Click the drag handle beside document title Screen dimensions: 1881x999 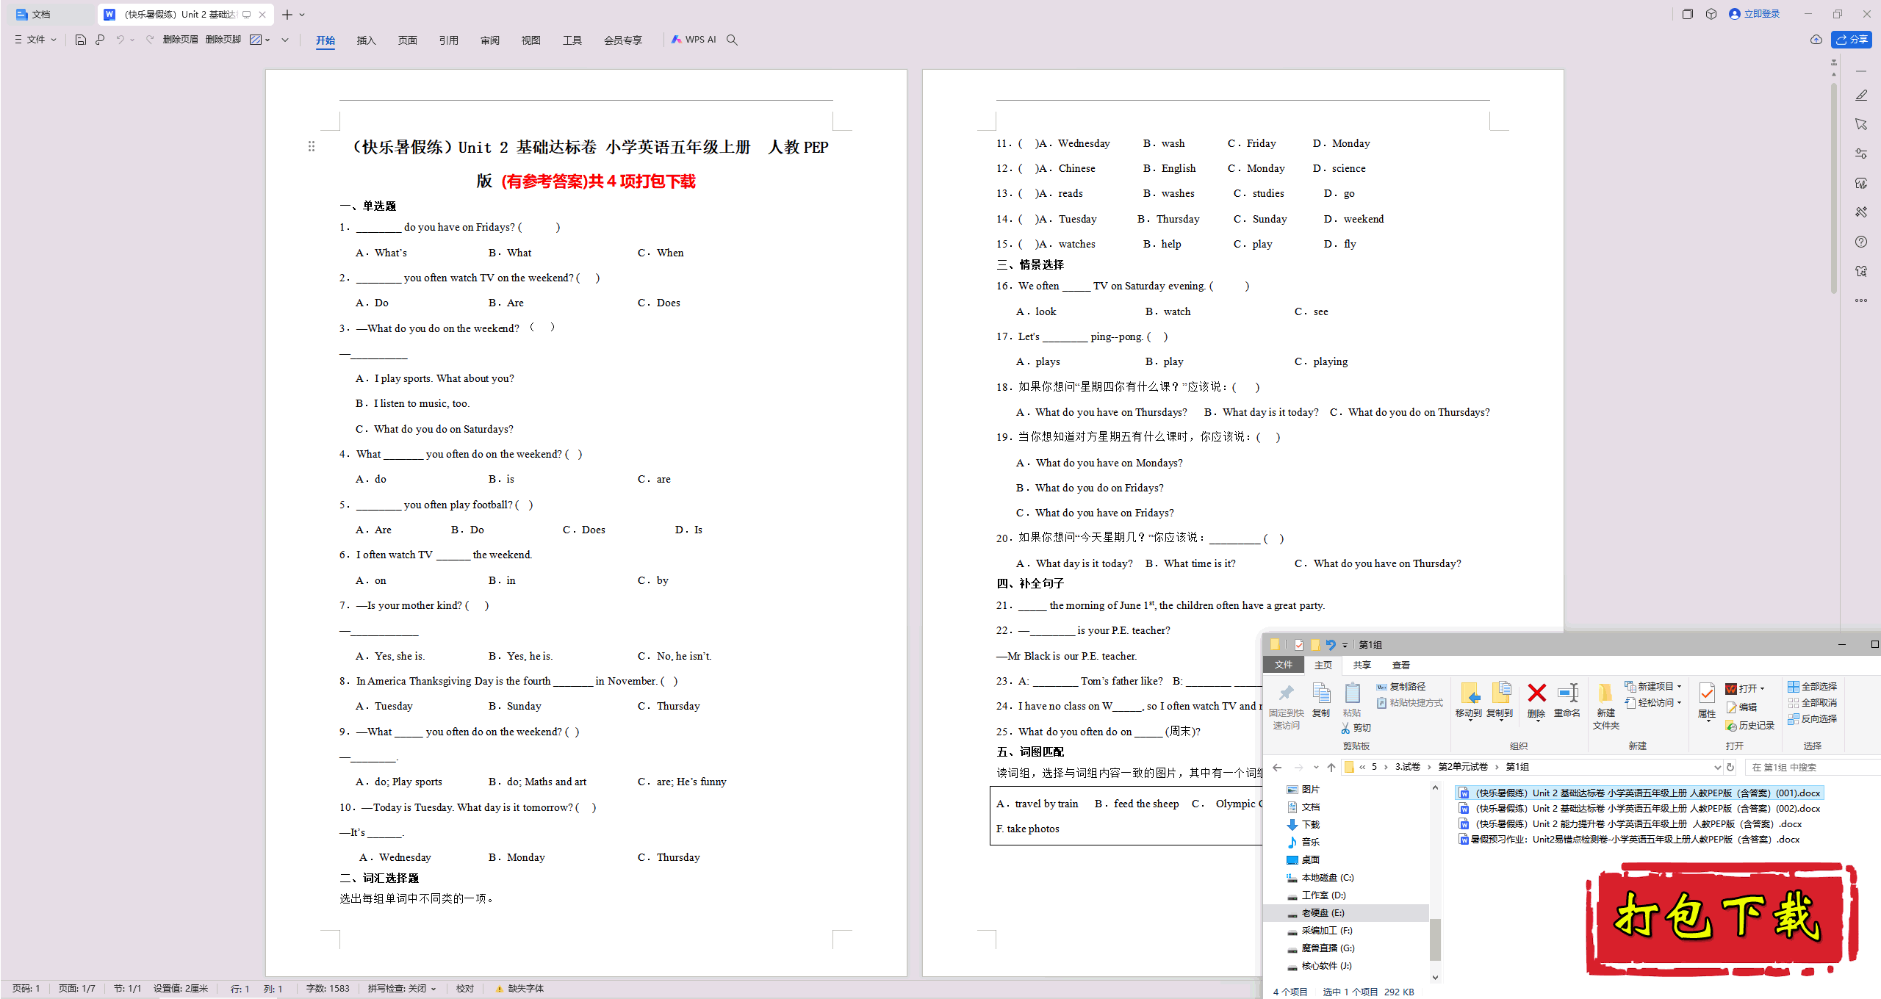point(312,146)
